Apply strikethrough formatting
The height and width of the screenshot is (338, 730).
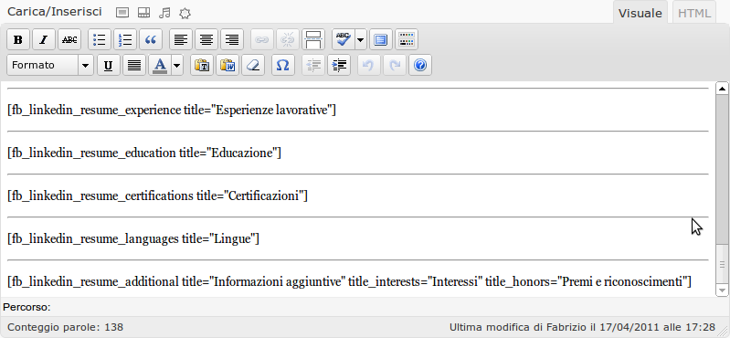69,40
